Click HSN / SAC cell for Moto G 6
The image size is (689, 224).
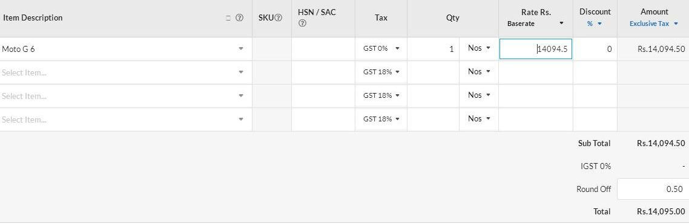click(323, 49)
